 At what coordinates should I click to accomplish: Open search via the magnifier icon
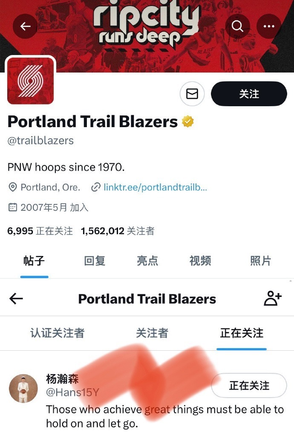point(237,26)
